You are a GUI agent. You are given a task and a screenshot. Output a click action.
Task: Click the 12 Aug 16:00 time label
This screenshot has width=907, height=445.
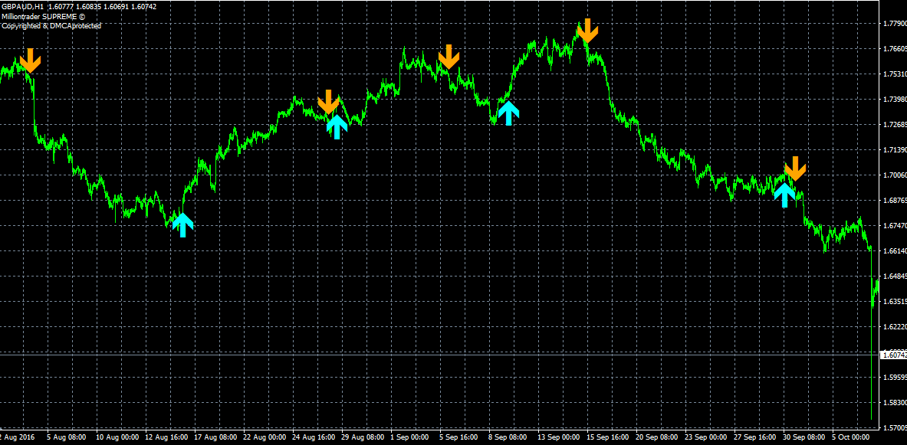(166, 437)
